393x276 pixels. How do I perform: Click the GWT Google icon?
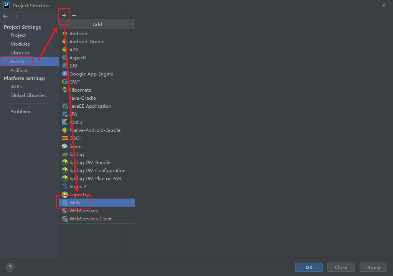pos(65,82)
